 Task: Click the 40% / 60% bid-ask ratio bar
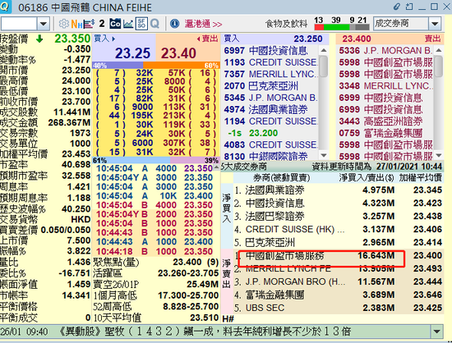click(156, 66)
